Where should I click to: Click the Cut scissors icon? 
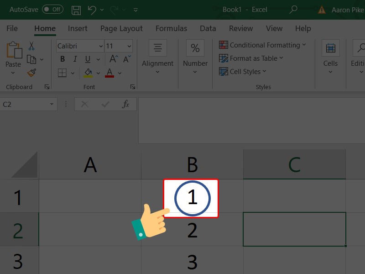[31, 46]
